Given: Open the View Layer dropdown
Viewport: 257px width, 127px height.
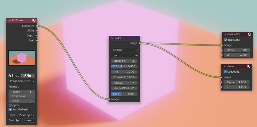Looking at the screenshot, I should pyautogui.click(x=26, y=115).
